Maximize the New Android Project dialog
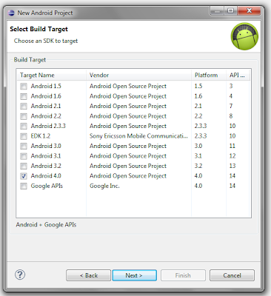The image size is (271, 296). tap(231, 11)
